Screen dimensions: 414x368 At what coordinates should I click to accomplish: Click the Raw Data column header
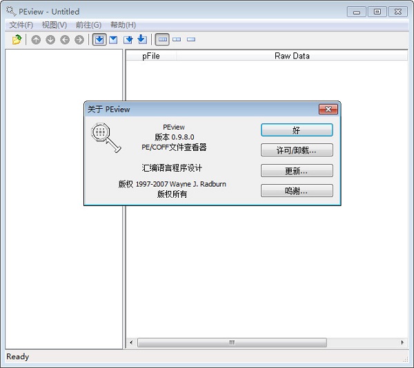tap(292, 56)
